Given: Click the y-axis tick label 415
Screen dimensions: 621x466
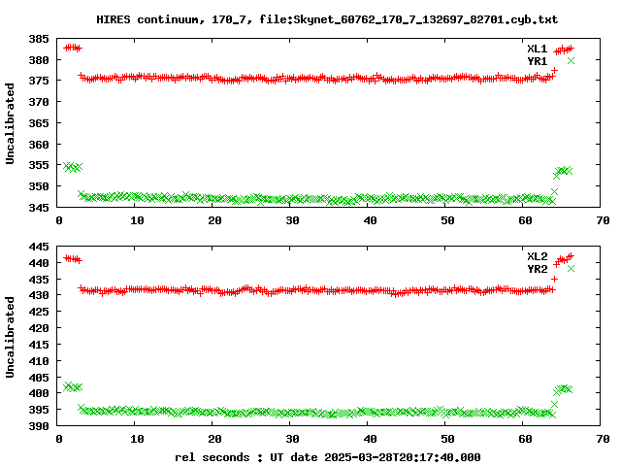Looking at the screenshot, I should (39, 345).
